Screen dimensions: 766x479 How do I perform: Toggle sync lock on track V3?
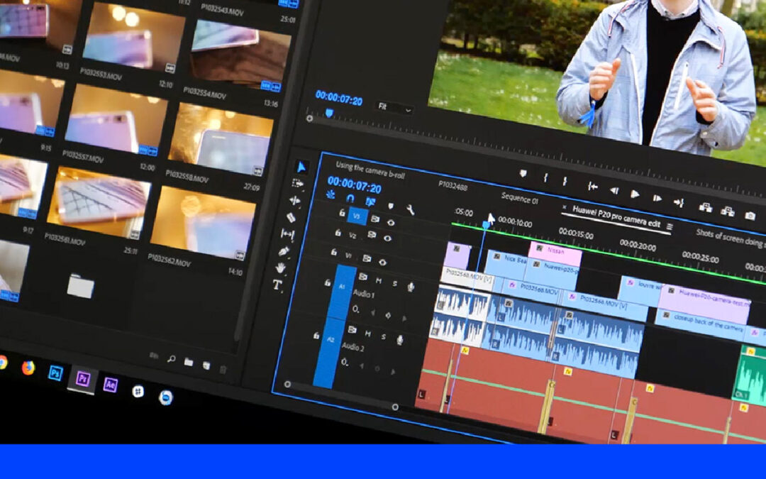[x=374, y=219]
